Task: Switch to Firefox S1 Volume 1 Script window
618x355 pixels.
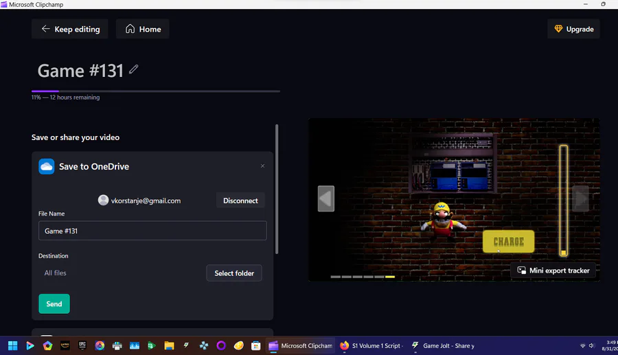Action: pyautogui.click(x=371, y=345)
